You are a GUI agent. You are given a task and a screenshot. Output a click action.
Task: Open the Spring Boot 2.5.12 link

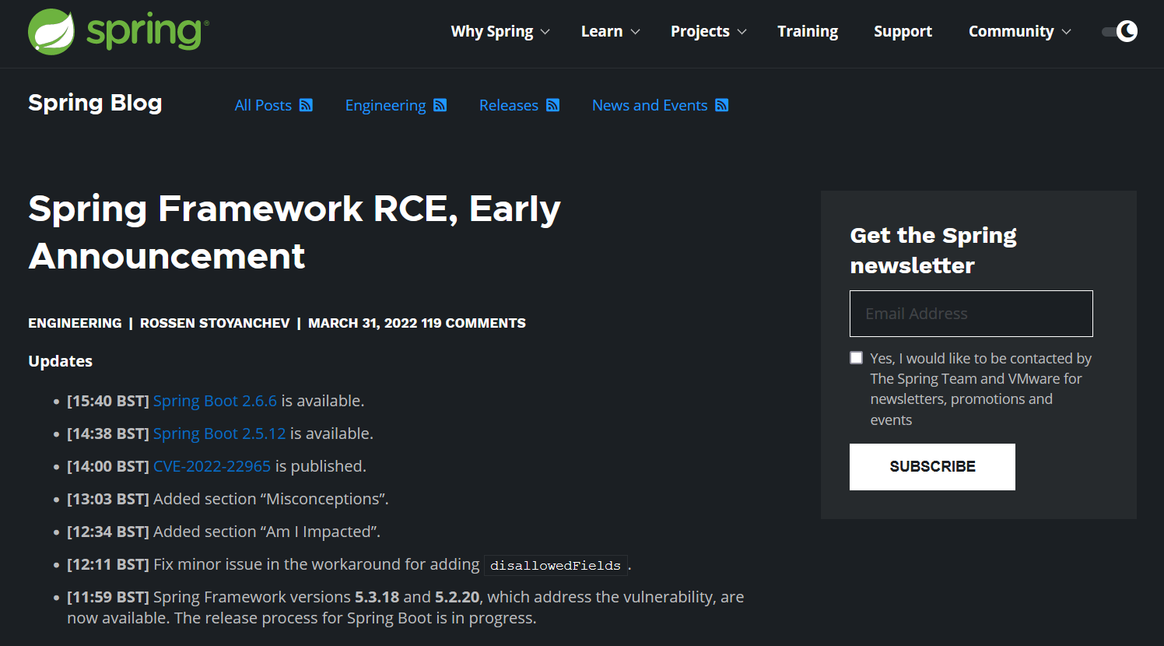[219, 433]
